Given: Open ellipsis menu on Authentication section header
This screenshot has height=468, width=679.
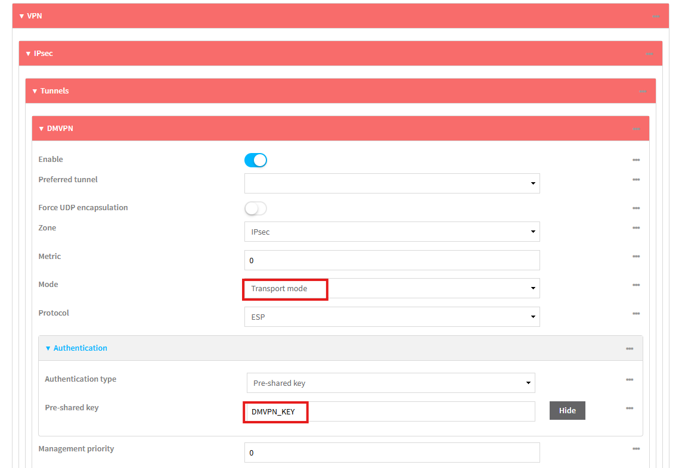Looking at the screenshot, I should point(630,349).
